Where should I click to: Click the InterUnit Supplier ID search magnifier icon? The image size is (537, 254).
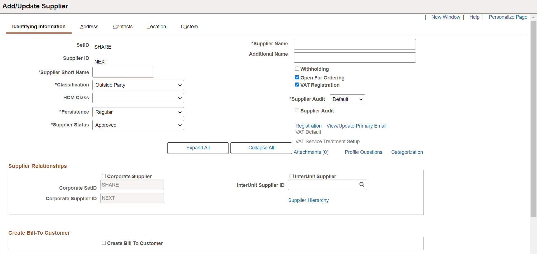tap(362, 185)
